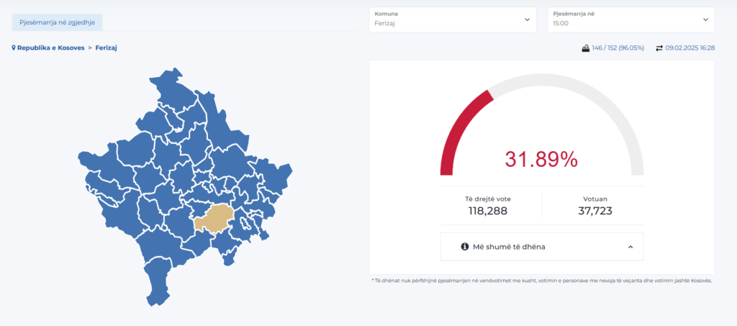Viewport: 737px width, 326px height.
Task: Click the ballot box icon beside 146 / 152
Action: 586,48
